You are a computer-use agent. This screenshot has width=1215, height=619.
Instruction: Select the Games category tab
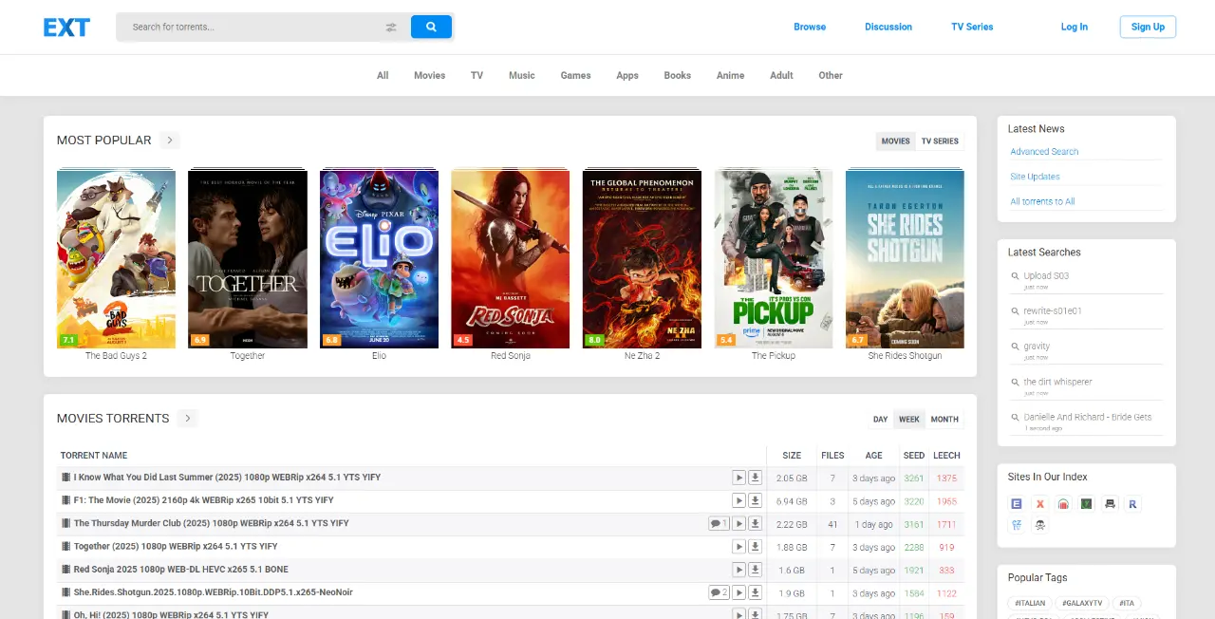(575, 75)
